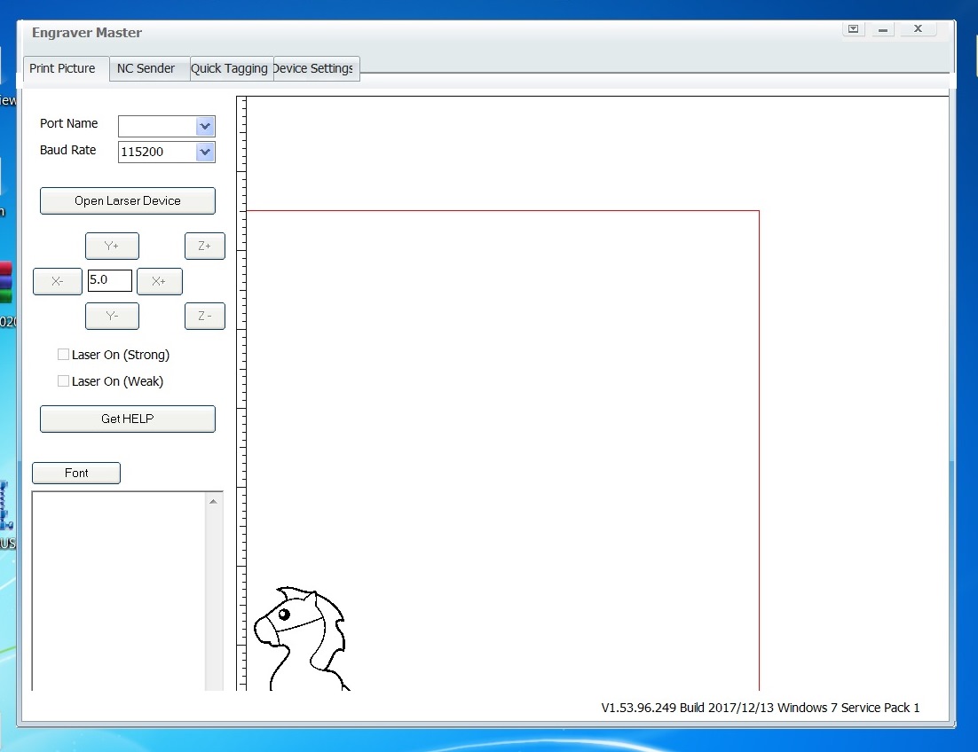Click the text box scrollbar up arrow

coord(213,502)
